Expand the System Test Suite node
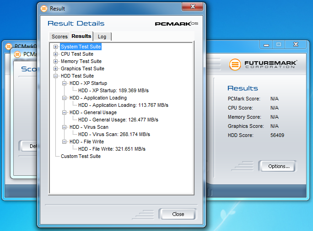This screenshot has height=231, width=313. click(55, 47)
